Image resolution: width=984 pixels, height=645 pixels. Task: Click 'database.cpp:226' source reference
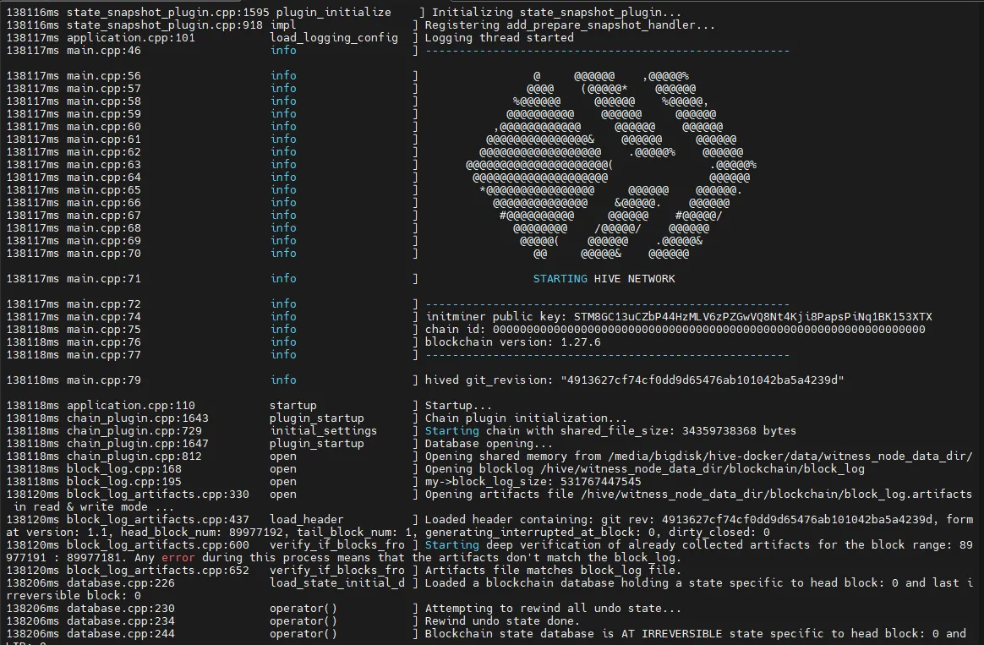[121, 583]
